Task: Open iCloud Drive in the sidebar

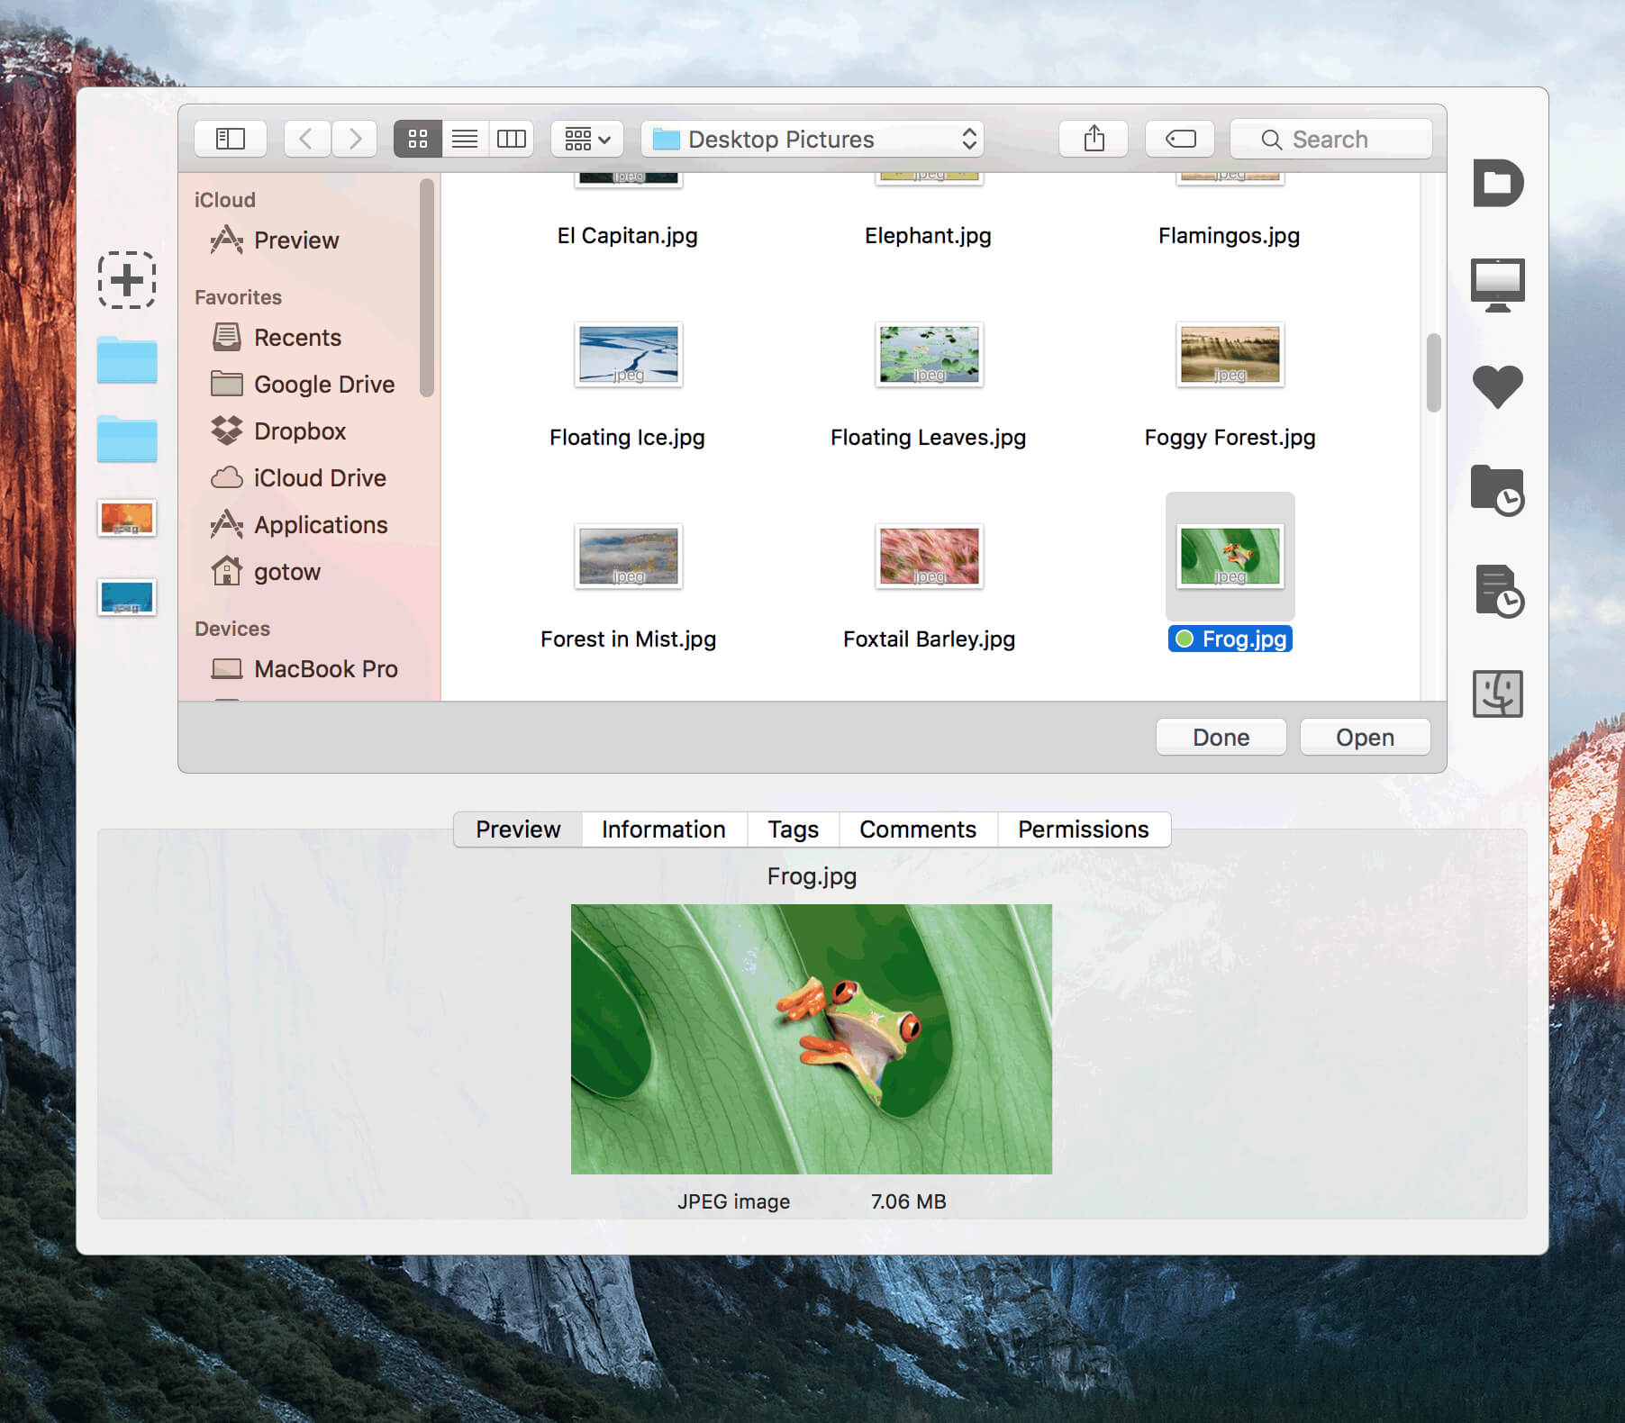Action: point(320,478)
